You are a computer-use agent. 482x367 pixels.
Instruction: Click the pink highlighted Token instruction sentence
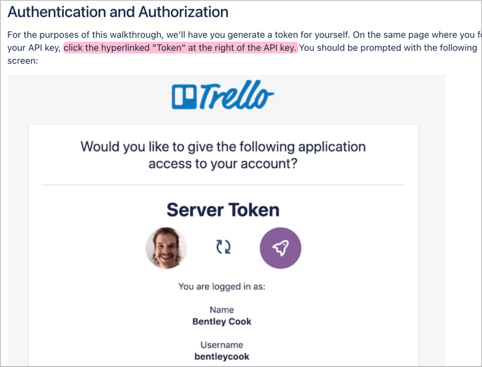(181, 48)
